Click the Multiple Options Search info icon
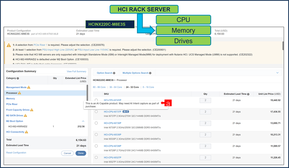This screenshot has height=168, width=289. click(150, 73)
